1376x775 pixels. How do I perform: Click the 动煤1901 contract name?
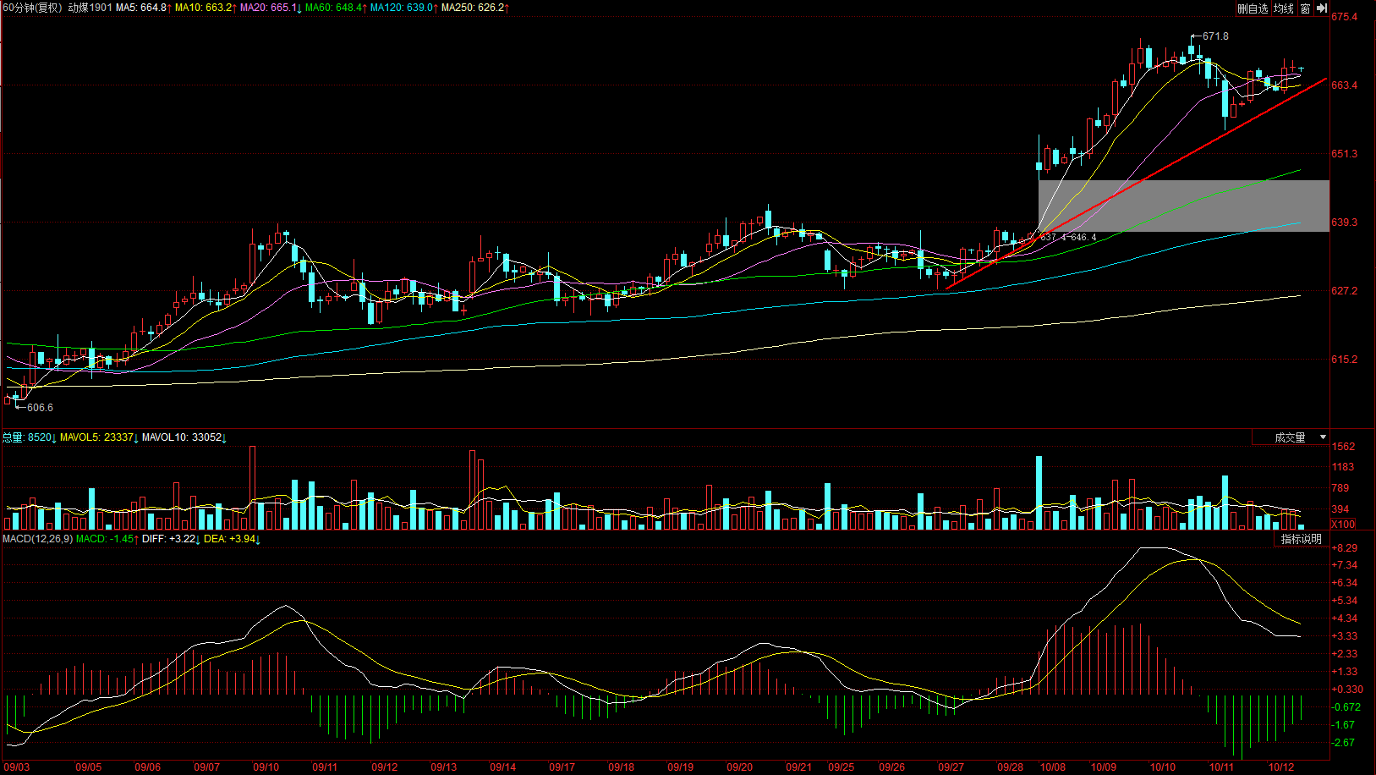(x=90, y=8)
